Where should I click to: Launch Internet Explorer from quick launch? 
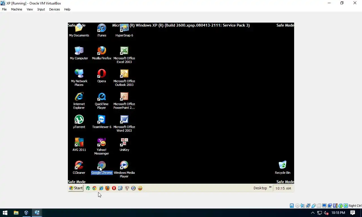click(x=101, y=188)
